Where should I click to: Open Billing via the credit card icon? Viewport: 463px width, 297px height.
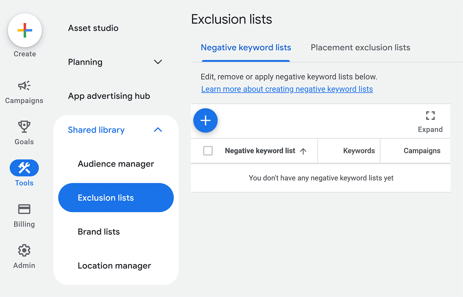24,209
